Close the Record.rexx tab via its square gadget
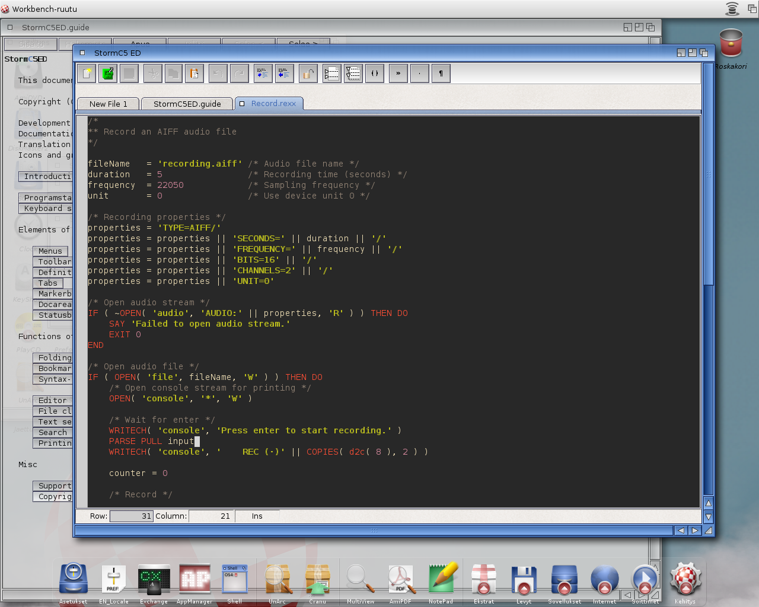759x607 pixels. tap(242, 103)
